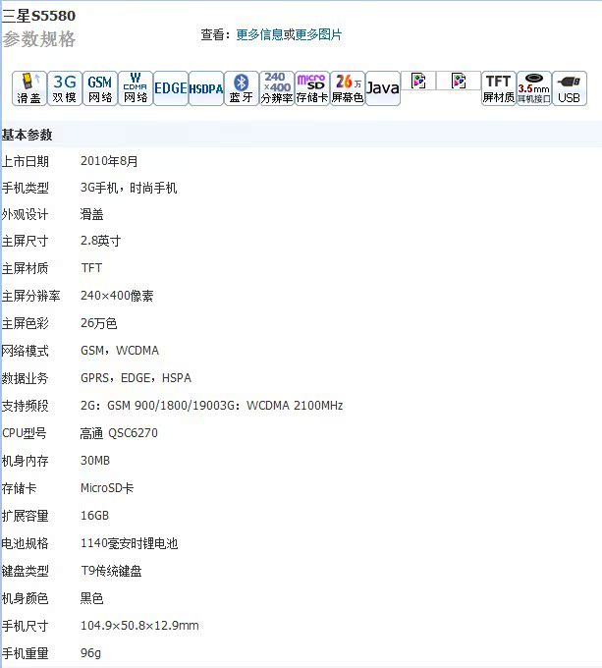
Task: Click the 三星S5580 title
Action: [x=38, y=16]
